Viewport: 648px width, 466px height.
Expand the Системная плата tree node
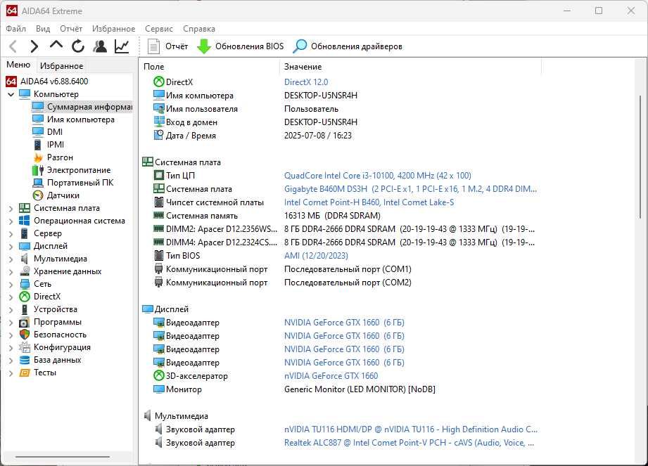click(11, 209)
